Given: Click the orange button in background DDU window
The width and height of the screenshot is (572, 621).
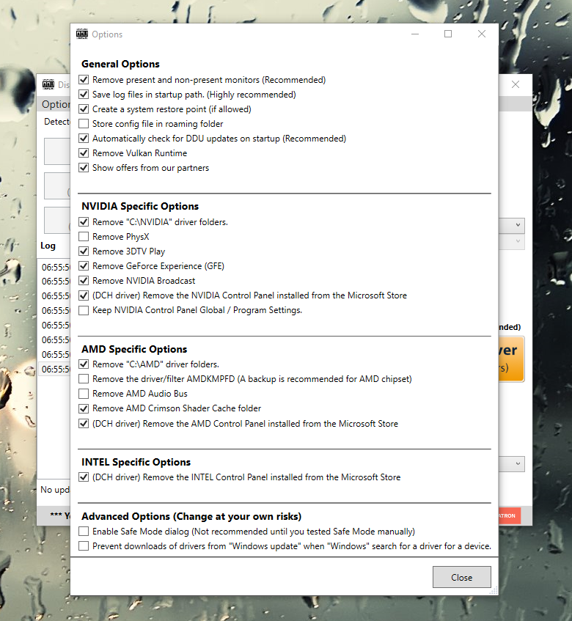Looking at the screenshot, I should coord(511,359).
